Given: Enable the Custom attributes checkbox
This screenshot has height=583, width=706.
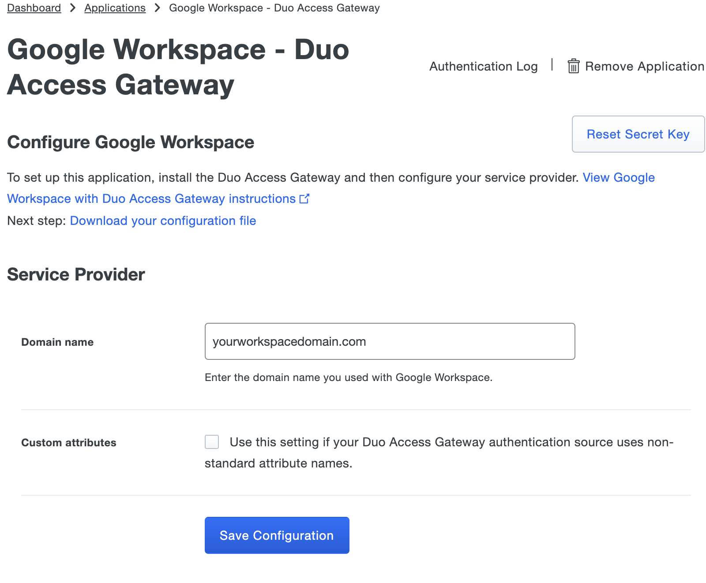Looking at the screenshot, I should point(211,442).
